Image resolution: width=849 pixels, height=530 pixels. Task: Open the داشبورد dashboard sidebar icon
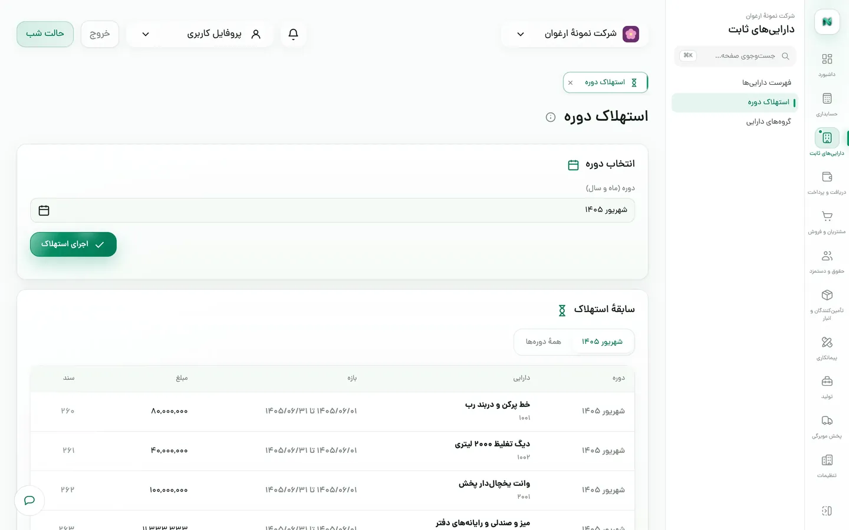pos(827,59)
